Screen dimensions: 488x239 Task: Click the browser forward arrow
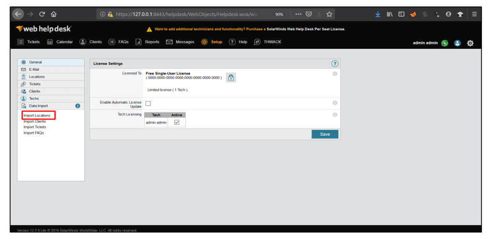click(x=30, y=14)
